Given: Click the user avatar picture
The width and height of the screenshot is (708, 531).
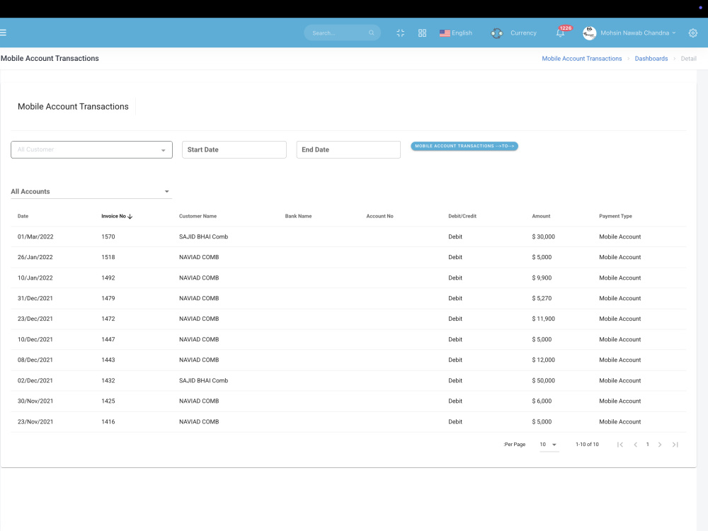Looking at the screenshot, I should point(589,33).
